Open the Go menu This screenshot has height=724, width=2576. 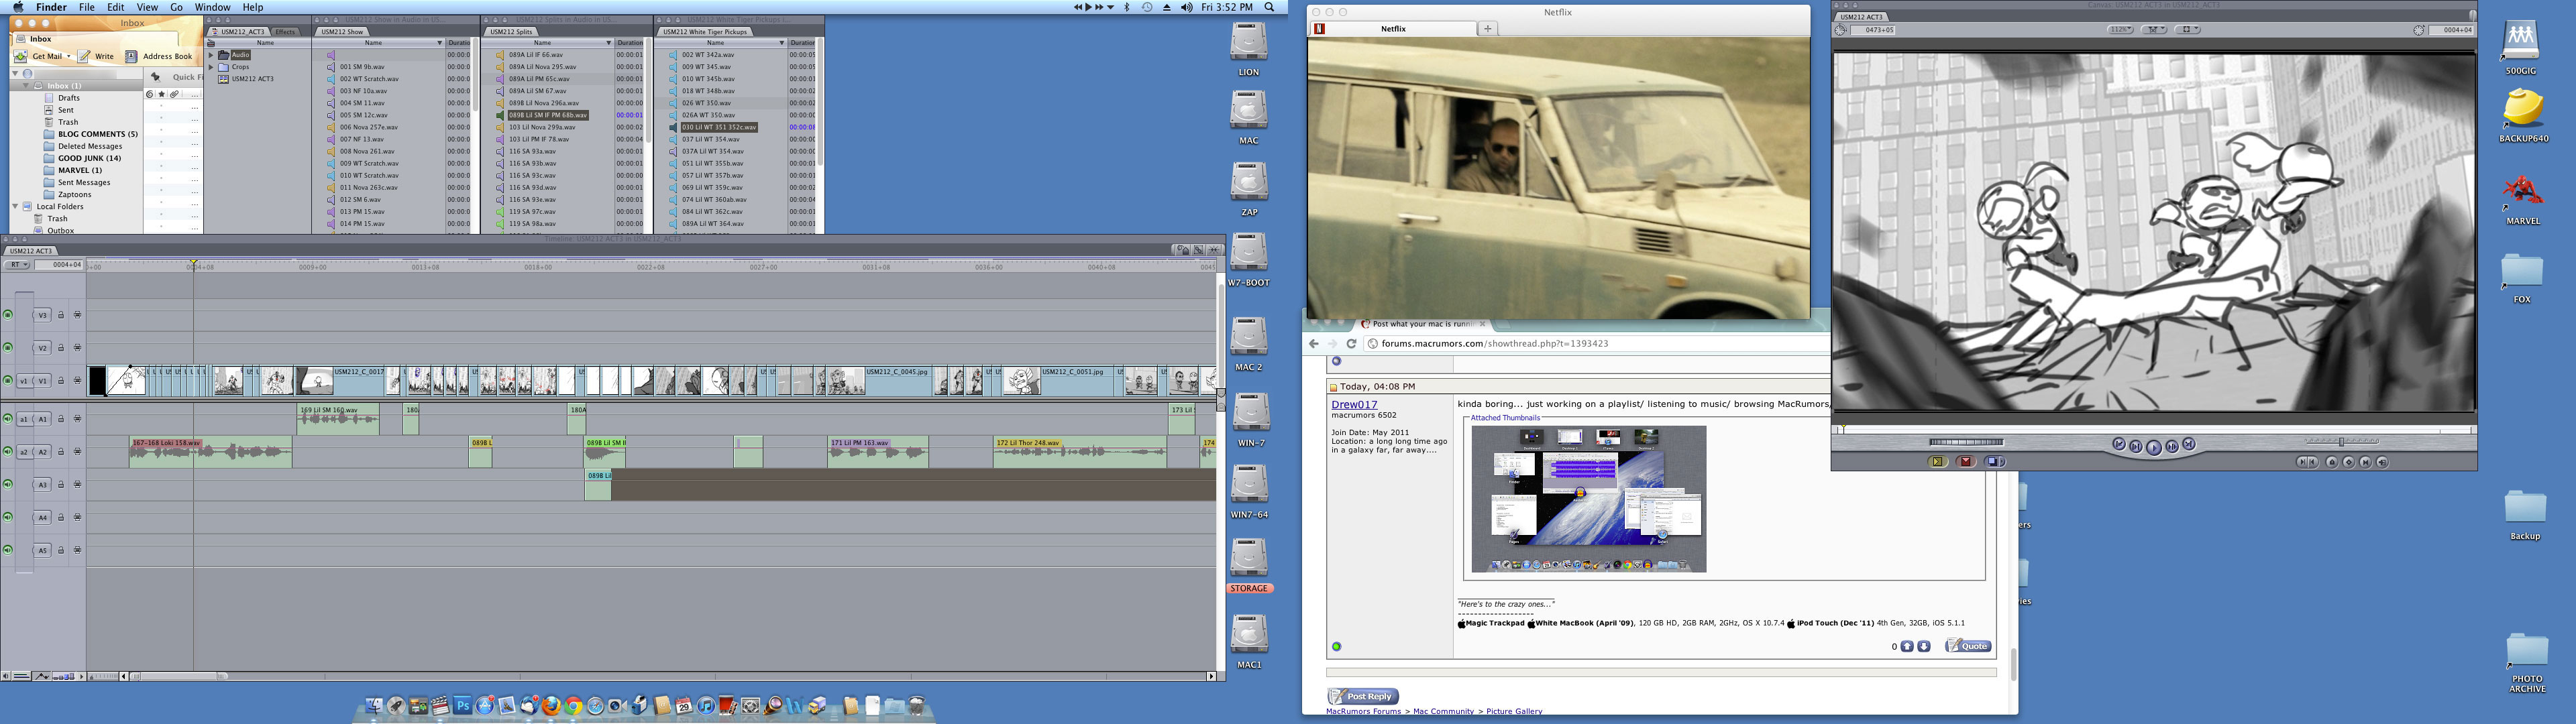[x=176, y=7]
